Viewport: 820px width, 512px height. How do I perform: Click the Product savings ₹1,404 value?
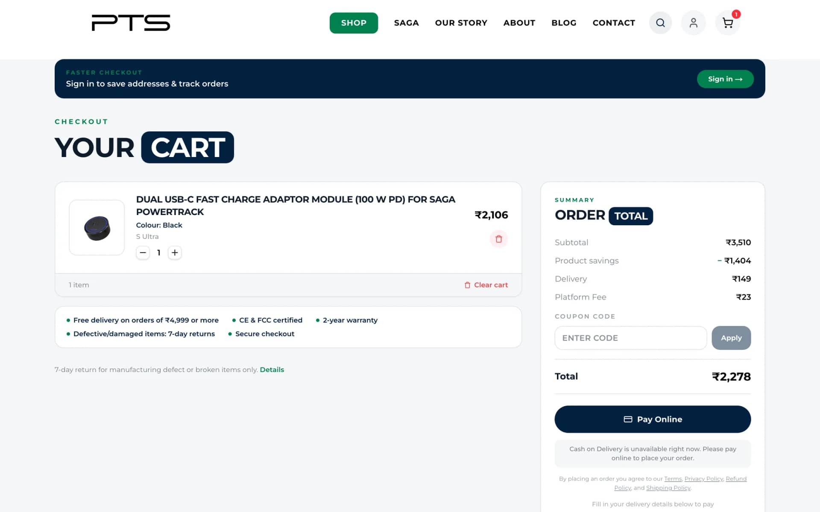[734, 261]
